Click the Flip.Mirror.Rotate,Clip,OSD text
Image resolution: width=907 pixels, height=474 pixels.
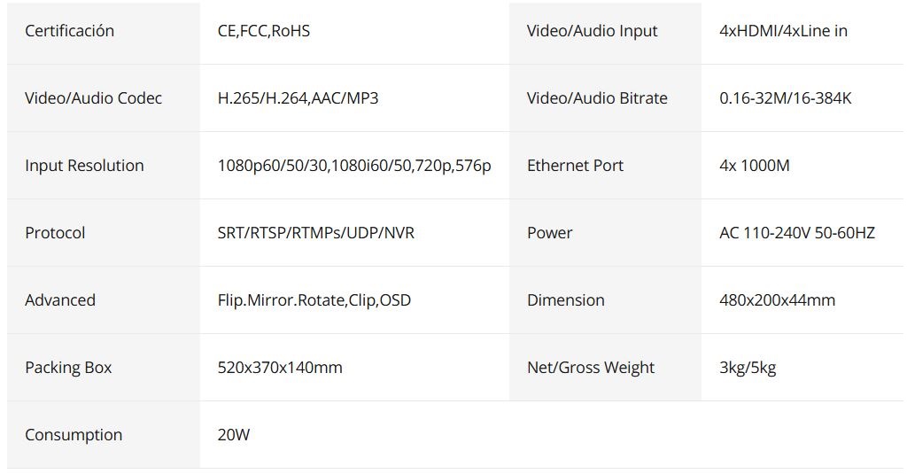click(x=314, y=300)
